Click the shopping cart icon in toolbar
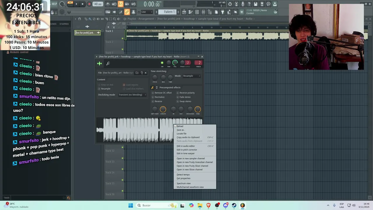Screen dimensions: 373x210 pos(242,12)
